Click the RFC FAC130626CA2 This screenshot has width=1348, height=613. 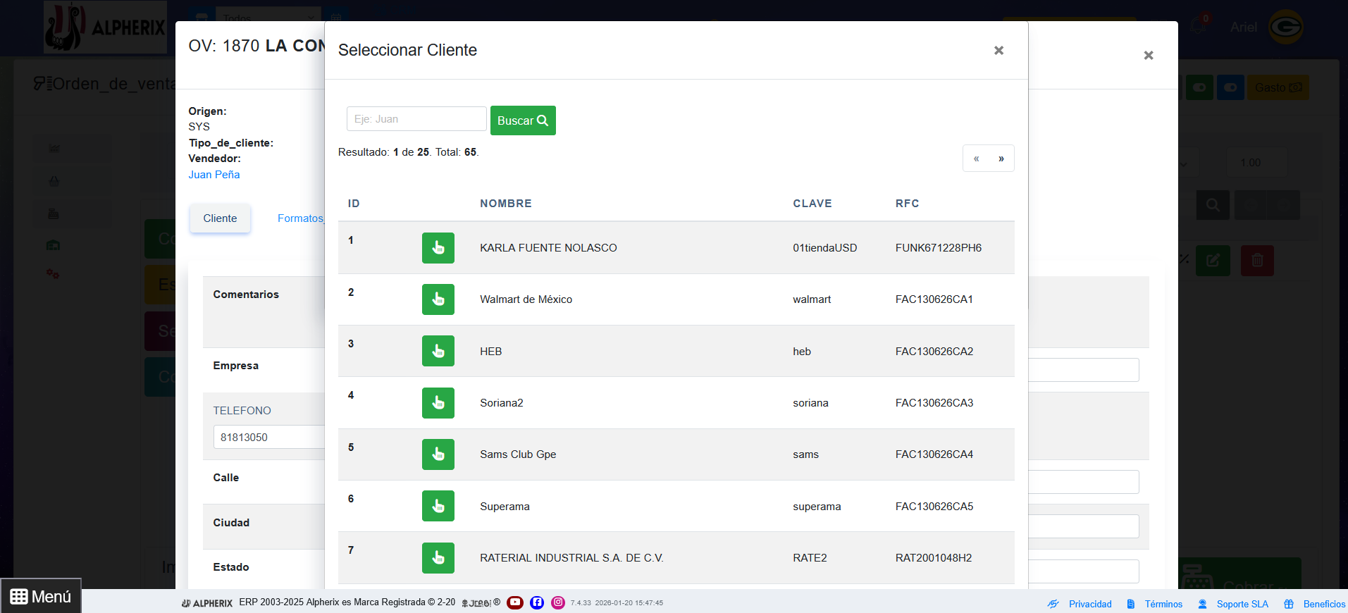(934, 352)
